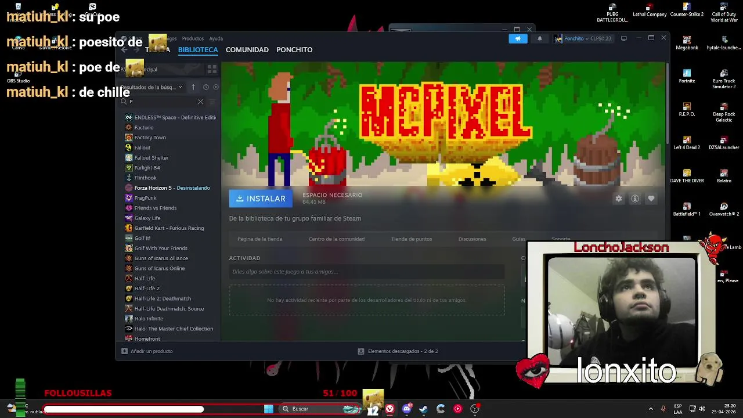Open DAVE THE DIVER desktop shortcut
This screenshot has height=418, width=743.
(x=687, y=176)
